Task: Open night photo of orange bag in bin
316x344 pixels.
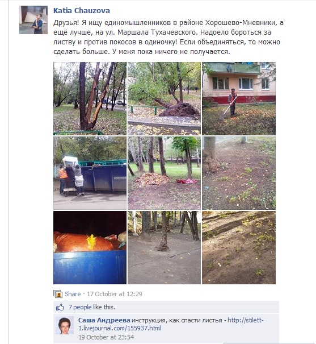Action: (x=90, y=247)
